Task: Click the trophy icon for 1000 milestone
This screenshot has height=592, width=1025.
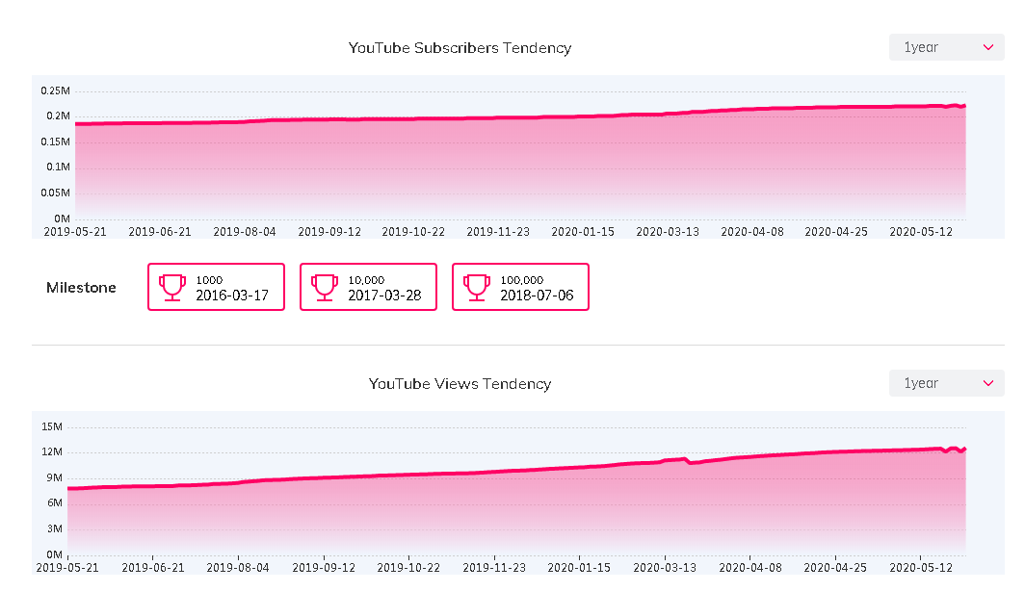Action: [x=172, y=287]
